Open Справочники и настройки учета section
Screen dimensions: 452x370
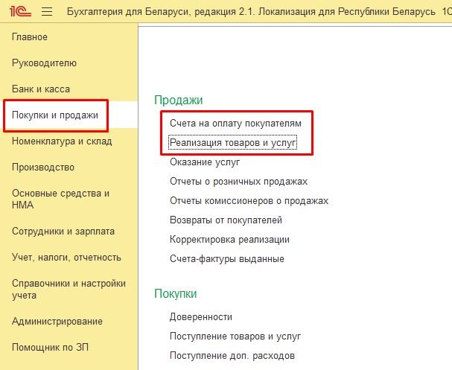(x=69, y=289)
